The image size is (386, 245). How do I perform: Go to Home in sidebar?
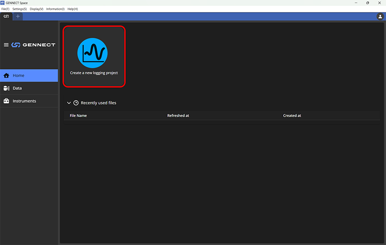click(29, 76)
